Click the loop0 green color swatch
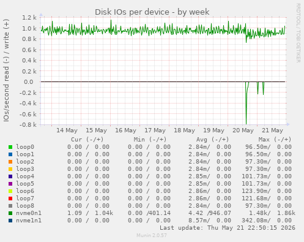 (x=10, y=147)
